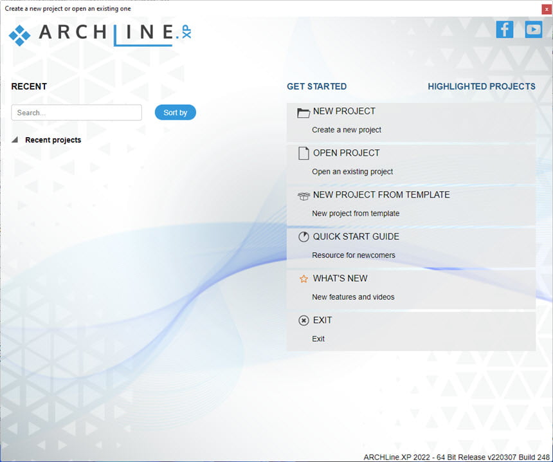This screenshot has height=462, width=553.
Task: Click the lowercase 'Exit' description text
Action: click(x=318, y=339)
